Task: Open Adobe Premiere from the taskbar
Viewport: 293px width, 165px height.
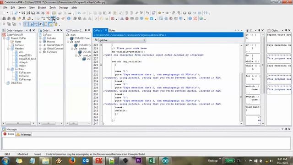Action: (139, 161)
